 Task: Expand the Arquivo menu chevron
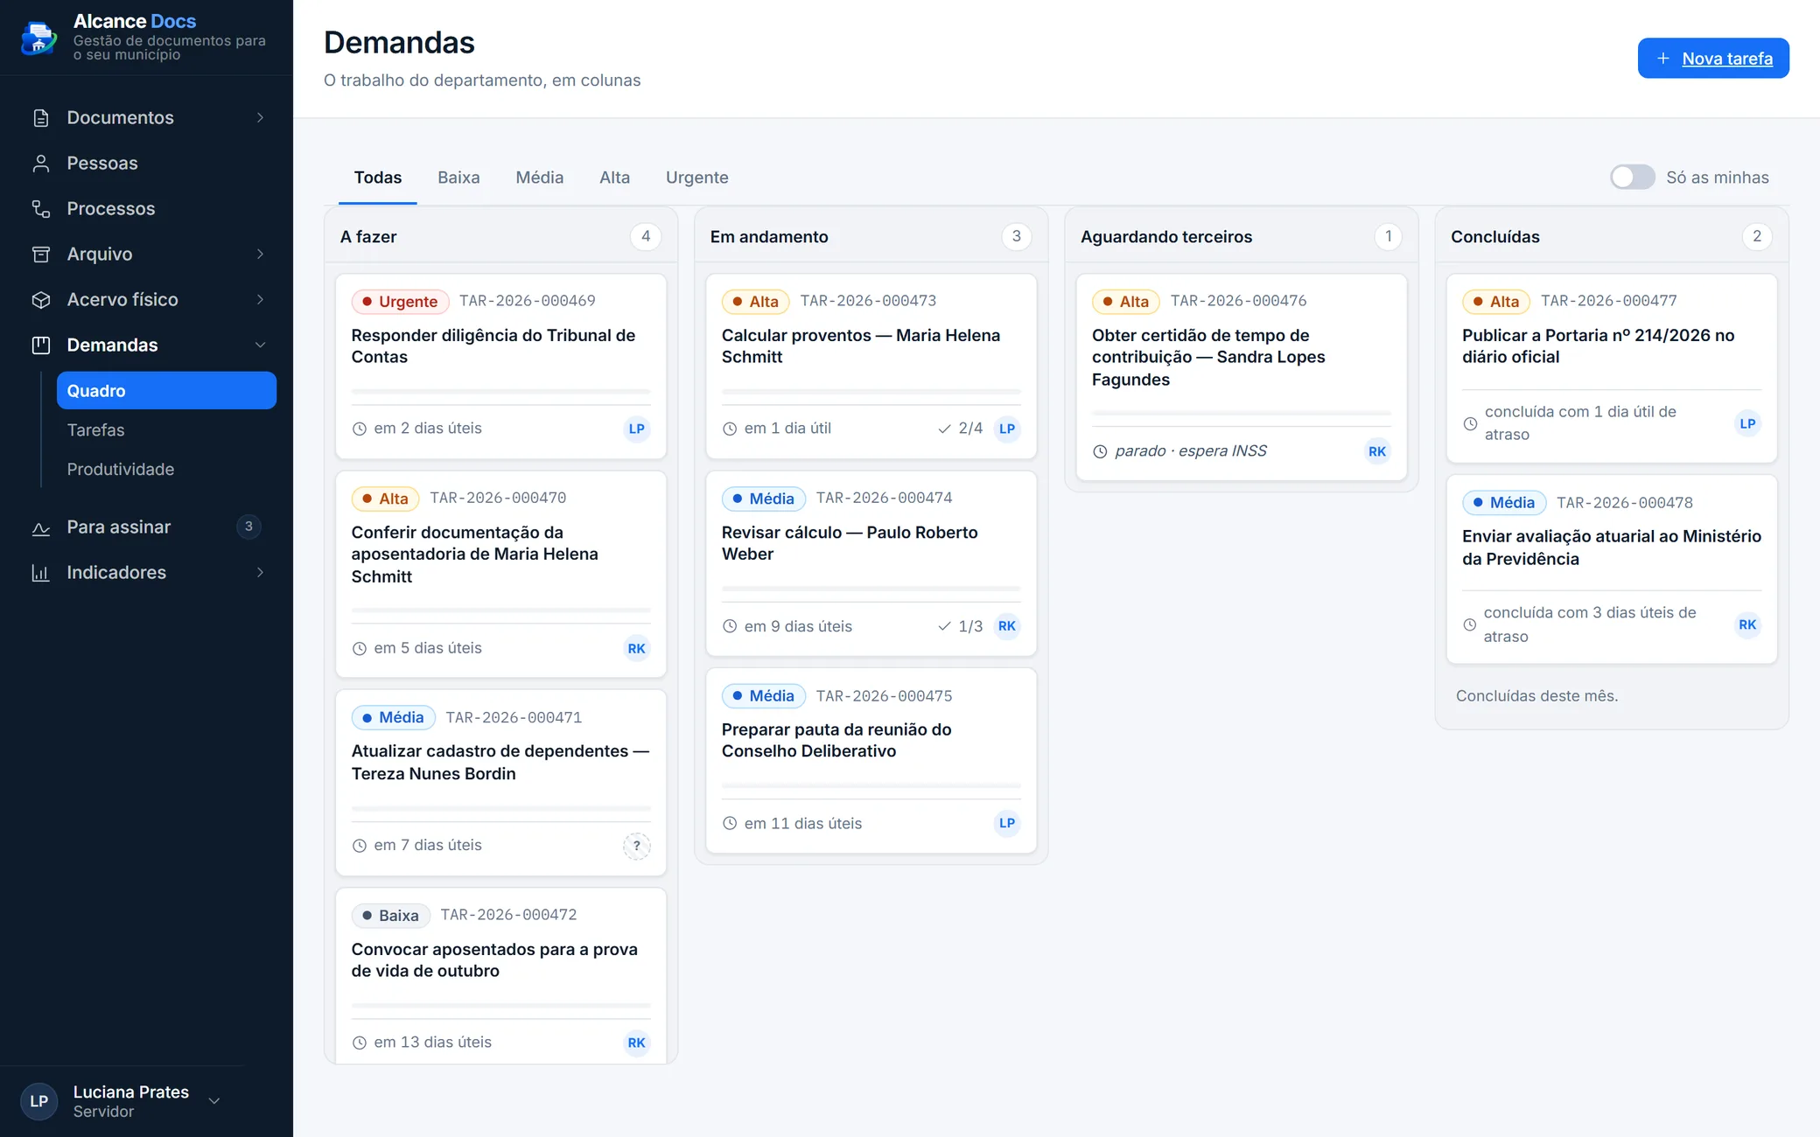260,255
